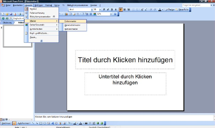Viewport: 215px width, 128px height.
Task: Insert WordArt from the drawing toolbar
Action: (52, 123)
